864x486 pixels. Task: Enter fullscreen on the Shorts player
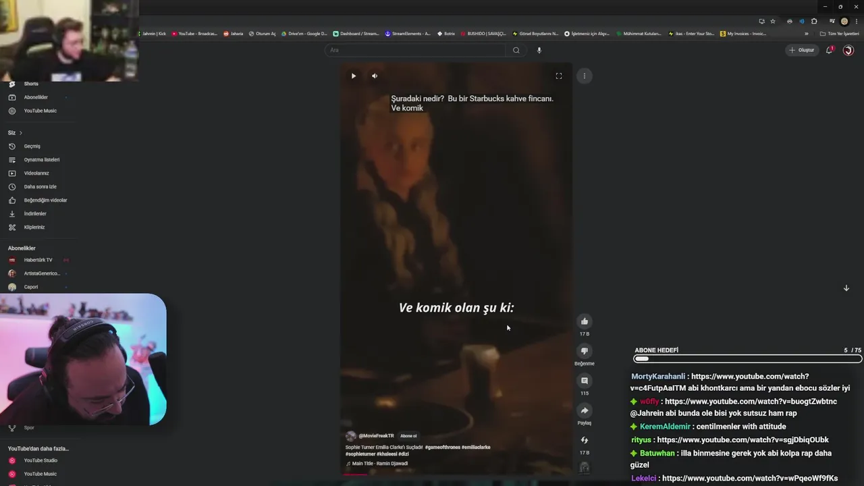click(558, 76)
